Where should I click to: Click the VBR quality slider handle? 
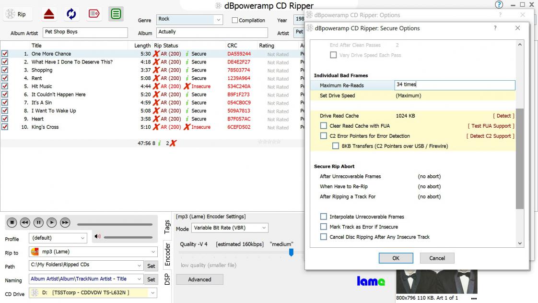291,252
